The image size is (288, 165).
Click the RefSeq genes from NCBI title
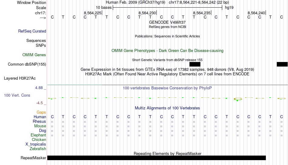(x=167, y=27)
